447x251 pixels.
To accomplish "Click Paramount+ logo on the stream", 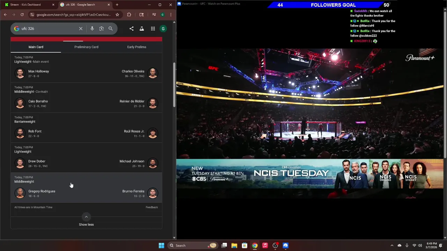I will (x=420, y=58).
